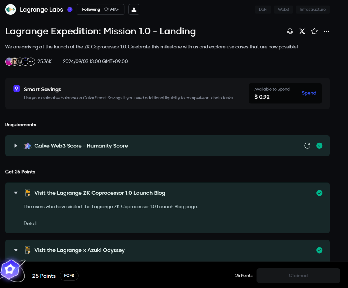This screenshot has height=288, width=348.
Task: Click the Visit the Lagrange x Azuki Odyssey title
Action: click(x=79, y=250)
